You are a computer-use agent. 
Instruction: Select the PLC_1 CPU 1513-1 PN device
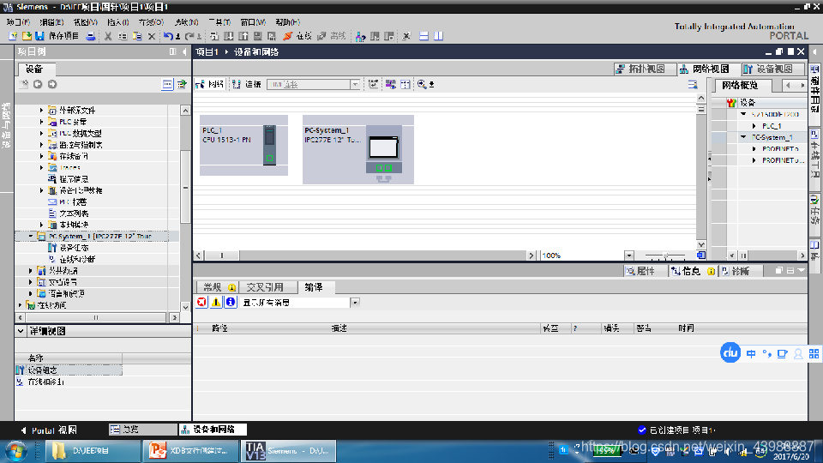pos(243,146)
